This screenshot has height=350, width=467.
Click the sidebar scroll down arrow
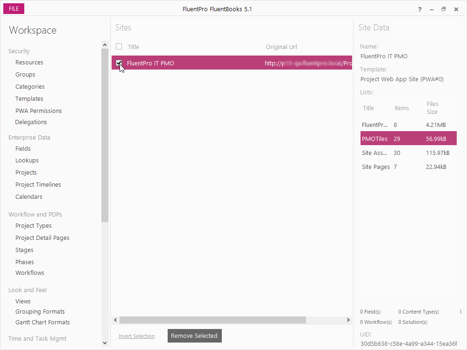[x=105, y=343]
